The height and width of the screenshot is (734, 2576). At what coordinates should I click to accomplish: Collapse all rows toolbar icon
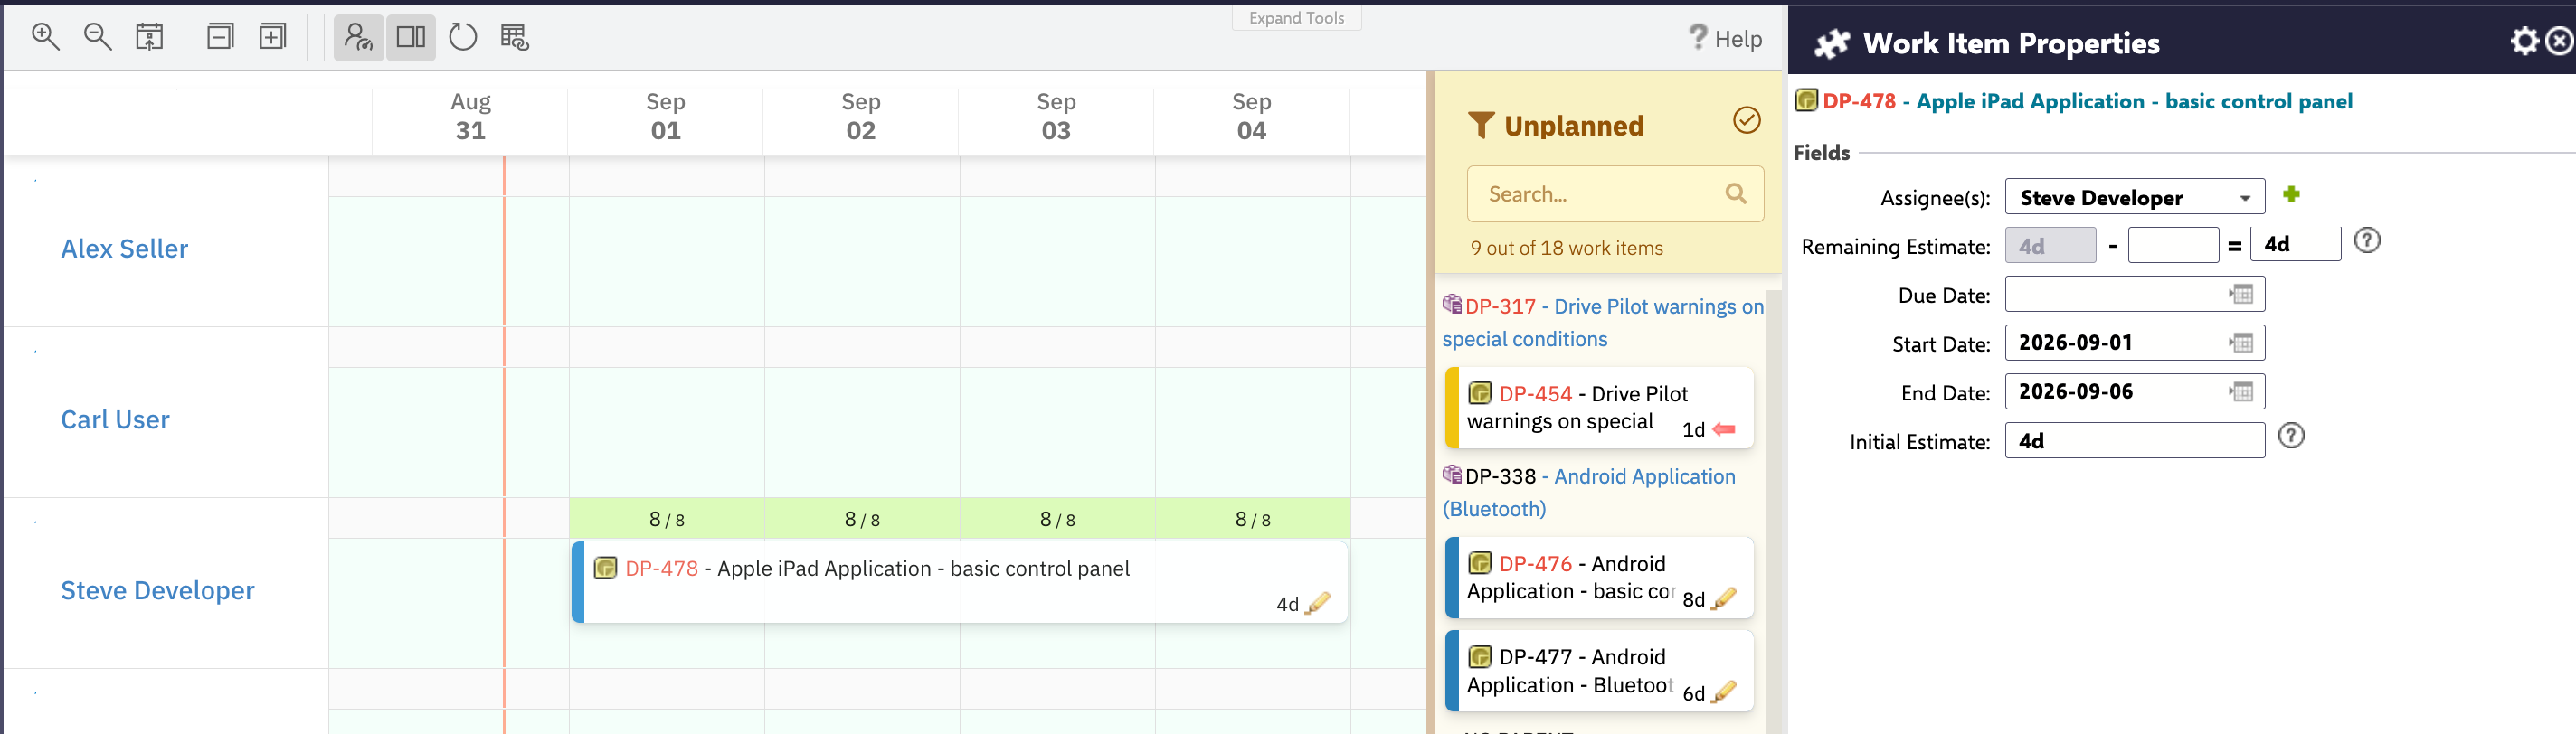point(220,37)
